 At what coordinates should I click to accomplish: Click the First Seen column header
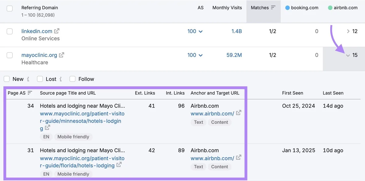pyautogui.click(x=293, y=93)
